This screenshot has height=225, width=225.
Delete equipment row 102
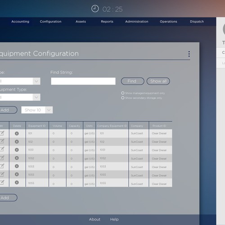coord(17,142)
